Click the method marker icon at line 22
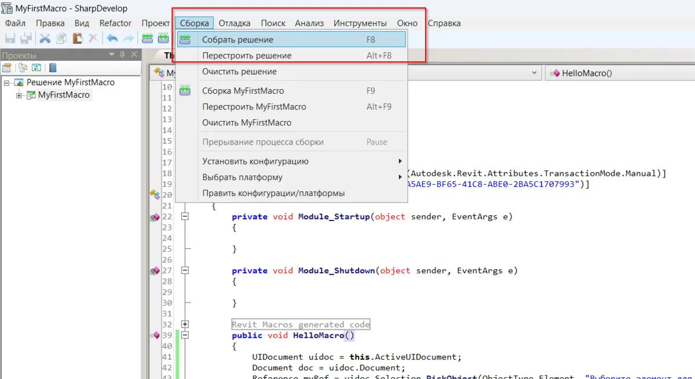This screenshot has width=695, height=379. pos(154,217)
